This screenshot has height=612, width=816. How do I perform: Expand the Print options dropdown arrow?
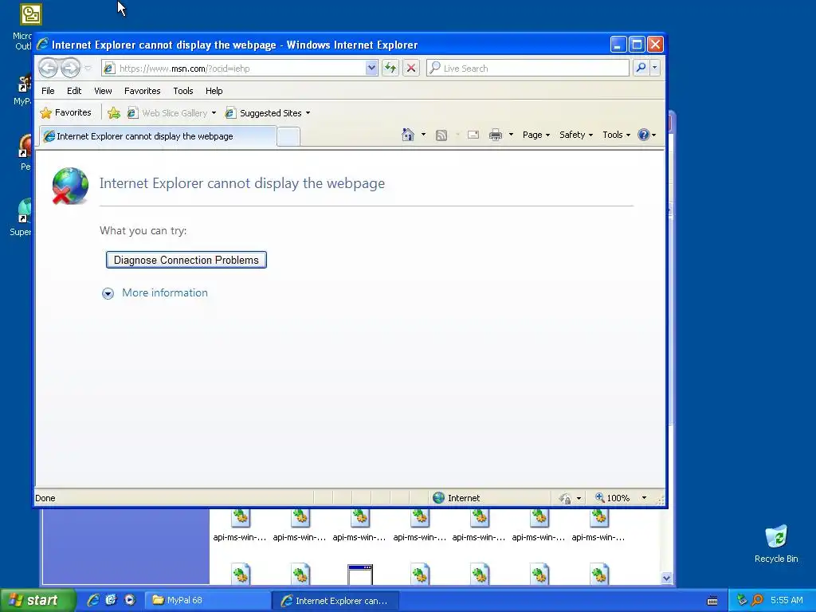tap(511, 135)
